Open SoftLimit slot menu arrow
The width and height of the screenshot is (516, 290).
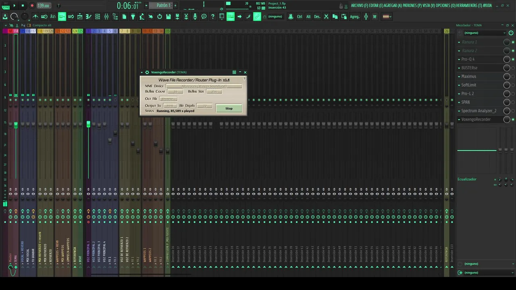[x=459, y=85]
